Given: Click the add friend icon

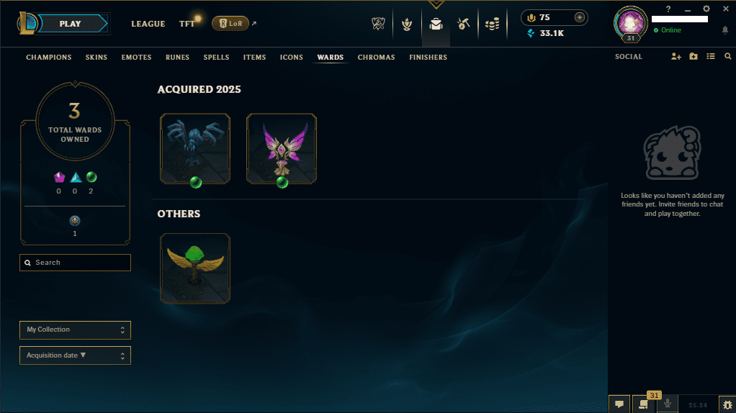Looking at the screenshot, I should (676, 57).
